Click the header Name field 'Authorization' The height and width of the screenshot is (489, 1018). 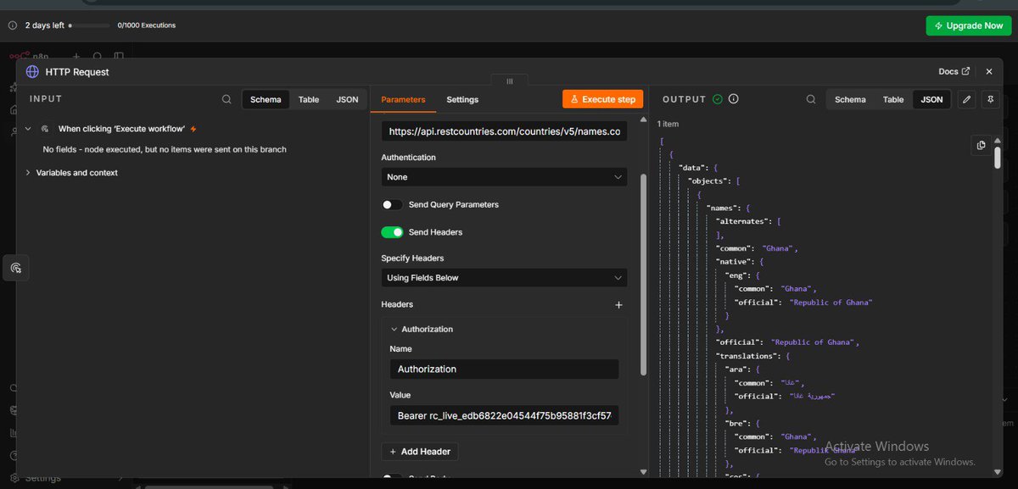pos(504,369)
